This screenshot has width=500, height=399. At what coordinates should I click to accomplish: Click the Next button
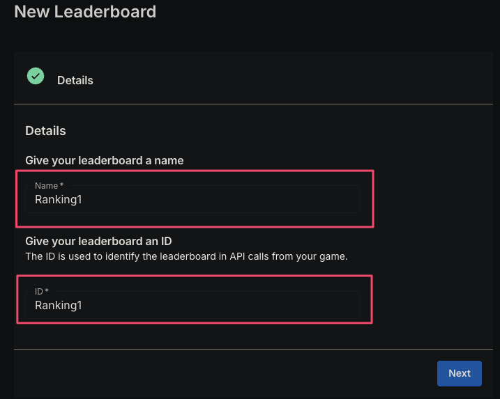459,373
